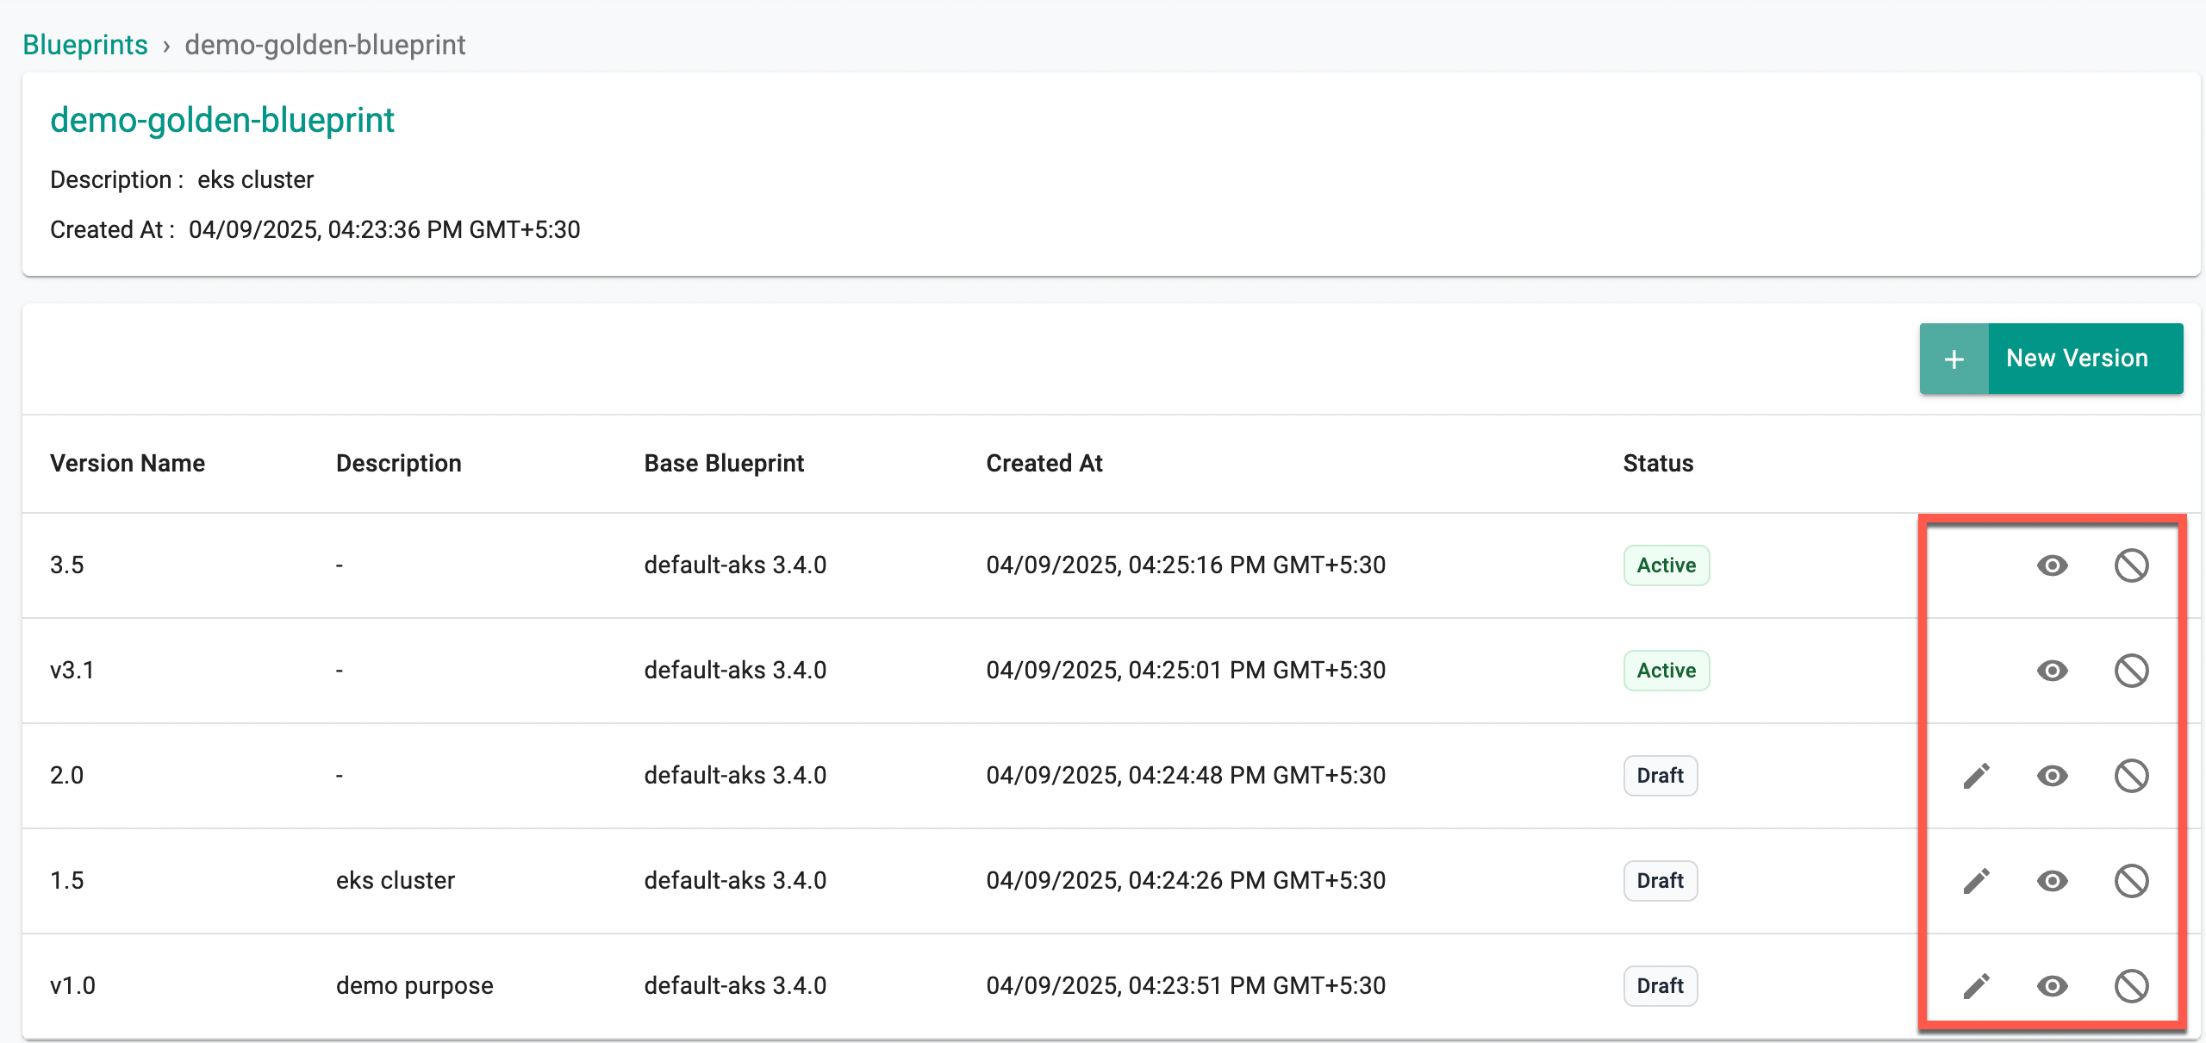Go back to Blueprints breadcrumb
The width and height of the screenshot is (2206, 1043).
[x=85, y=45]
